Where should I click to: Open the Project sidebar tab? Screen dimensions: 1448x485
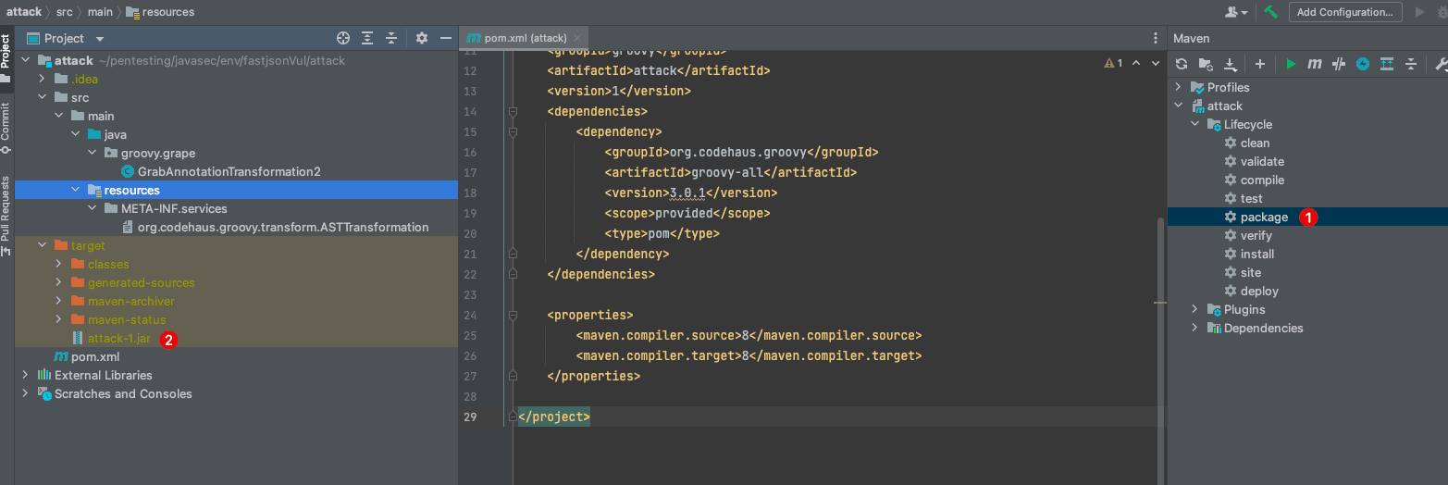pos(6,57)
